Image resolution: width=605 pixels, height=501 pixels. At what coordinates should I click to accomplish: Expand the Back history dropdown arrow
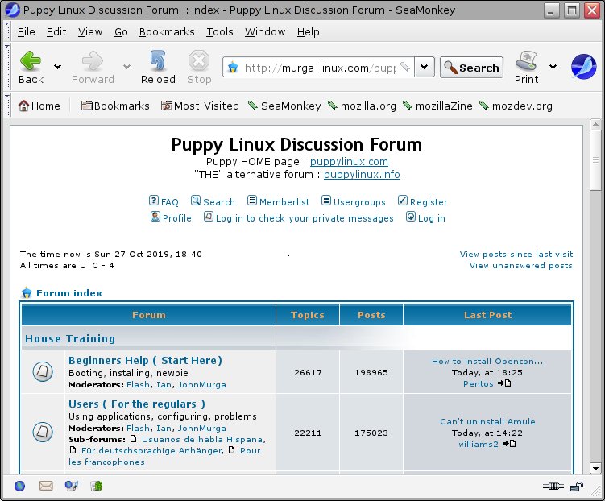57,67
